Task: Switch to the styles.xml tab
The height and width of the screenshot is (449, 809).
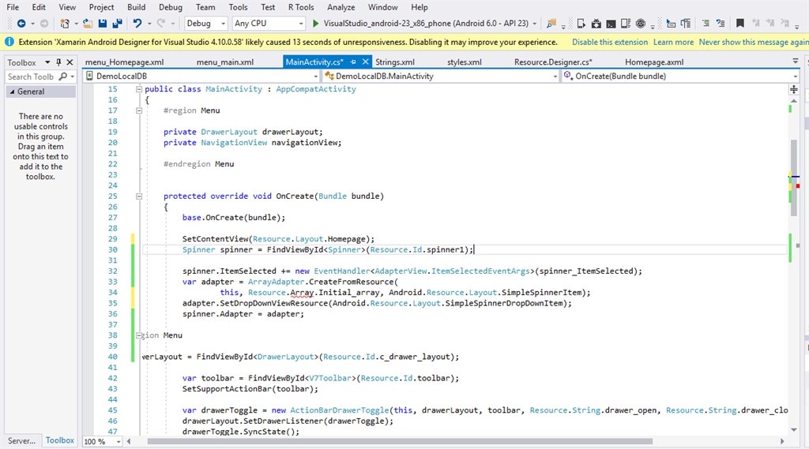Action: click(465, 62)
